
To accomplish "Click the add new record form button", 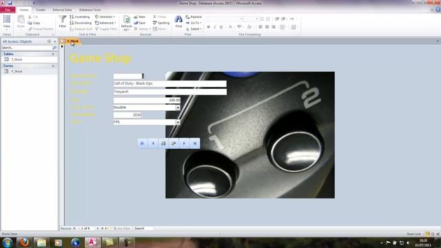I will (174, 143).
